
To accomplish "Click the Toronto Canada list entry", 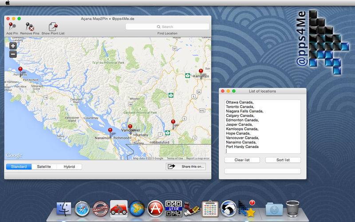I will (240, 107).
